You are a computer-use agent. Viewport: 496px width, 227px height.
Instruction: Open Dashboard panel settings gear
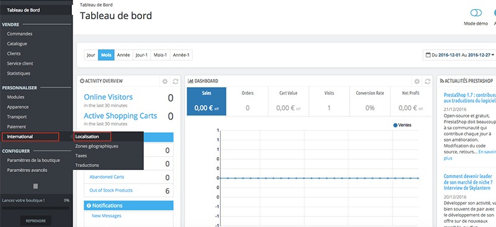(417, 82)
